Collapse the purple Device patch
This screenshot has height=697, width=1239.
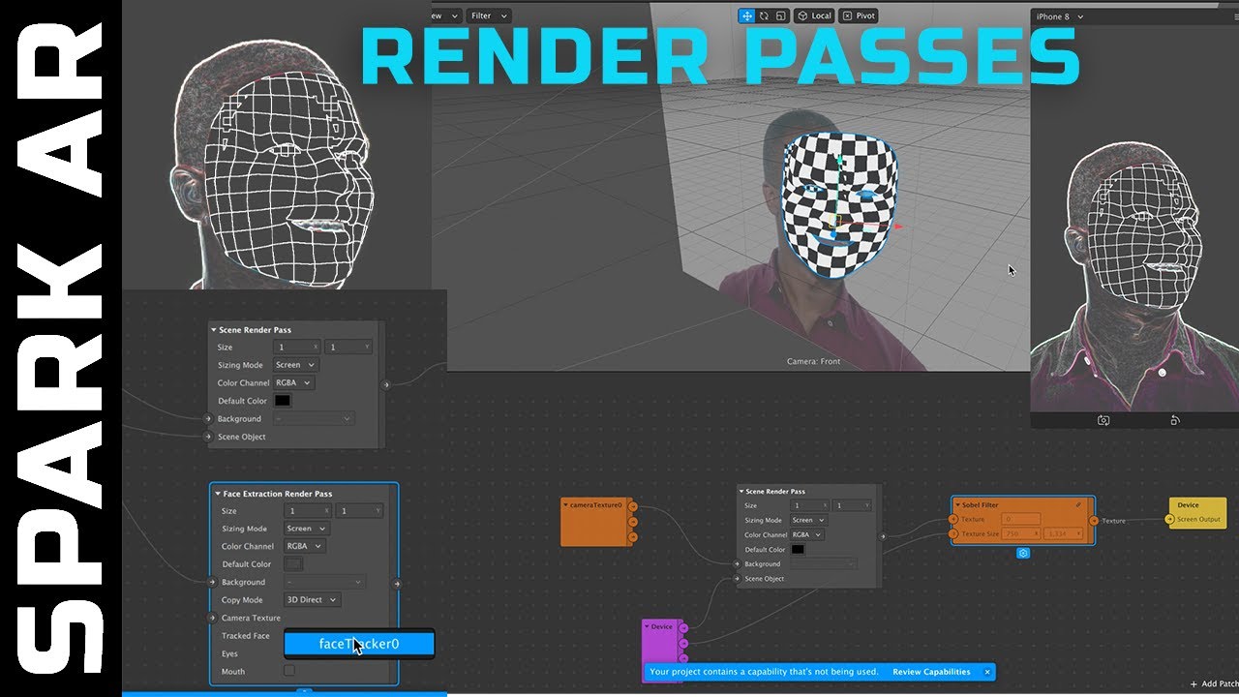pyautogui.click(x=647, y=626)
